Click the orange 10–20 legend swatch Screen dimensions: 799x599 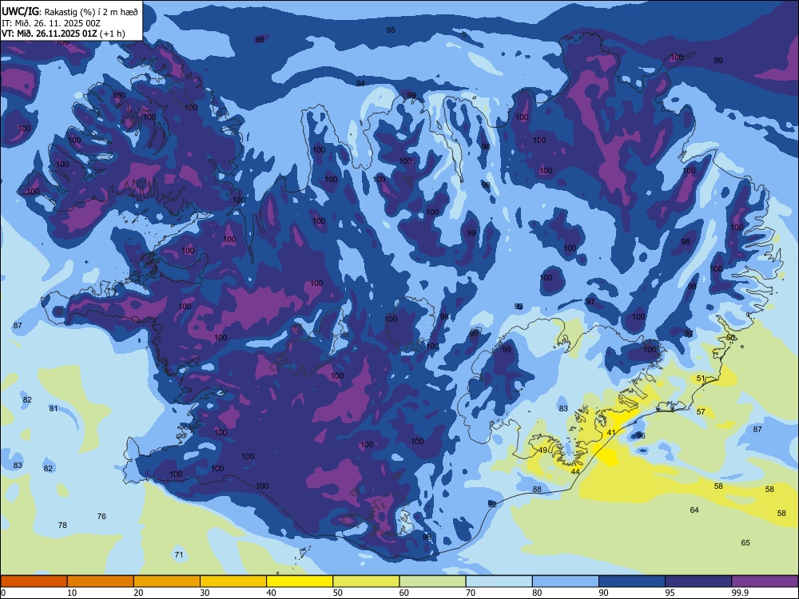click(101, 581)
